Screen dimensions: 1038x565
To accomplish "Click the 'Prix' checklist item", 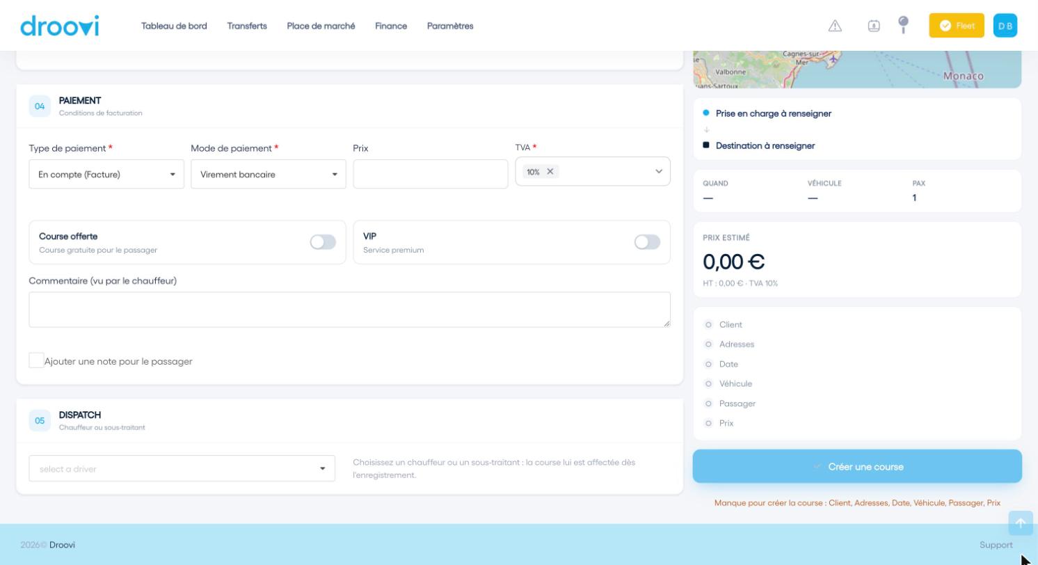I will click(x=726, y=423).
